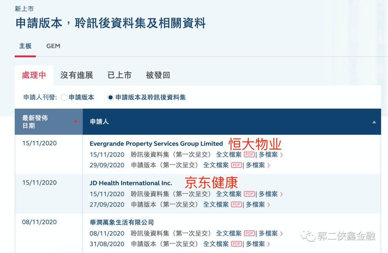Click 申請版本(第一次呈交) text in Evergrande row
Screen dimensions: 388x253
click(x=165, y=165)
